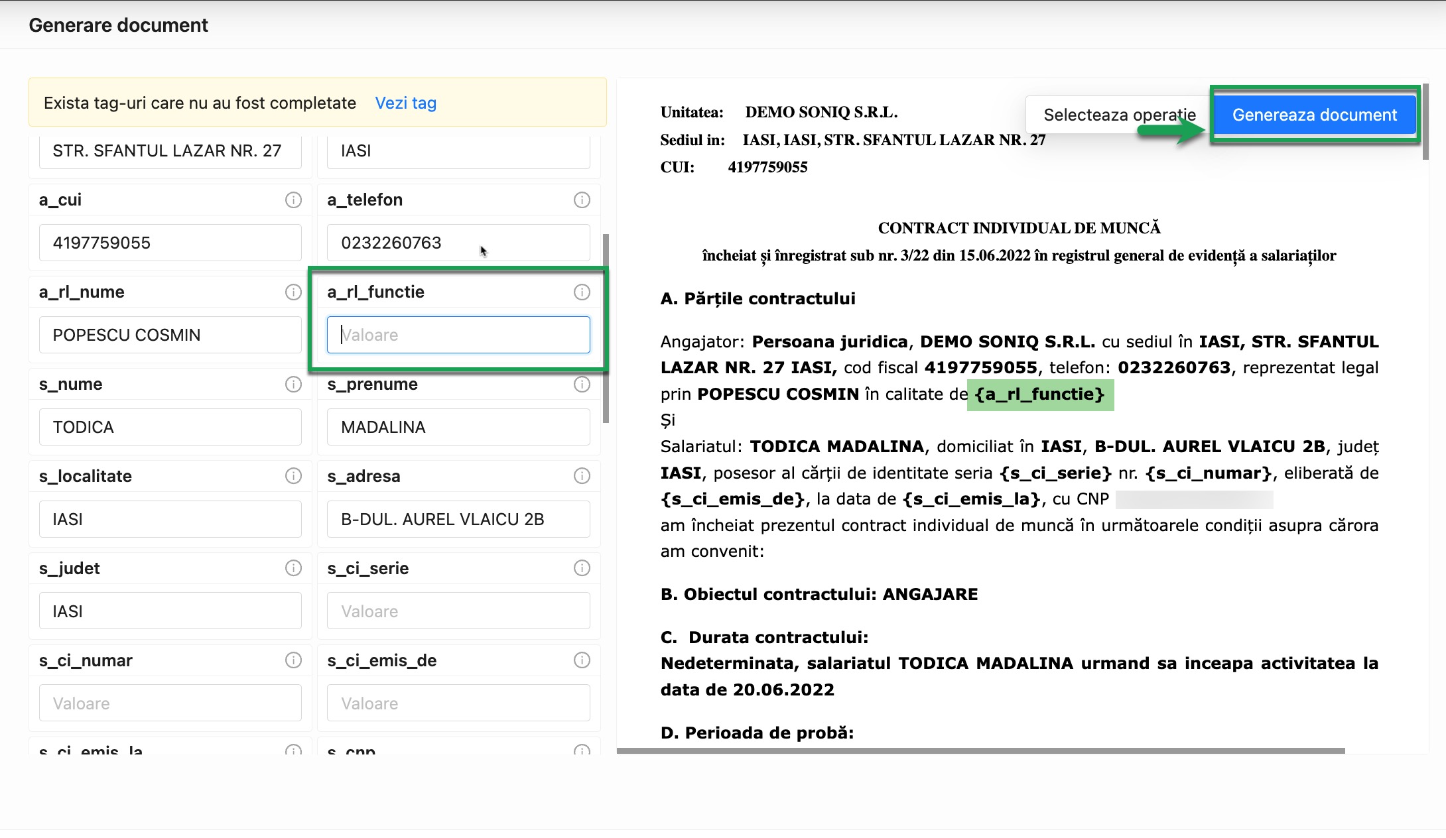
Task: Click info icon next to s_ci_serie
Action: pos(582,568)
